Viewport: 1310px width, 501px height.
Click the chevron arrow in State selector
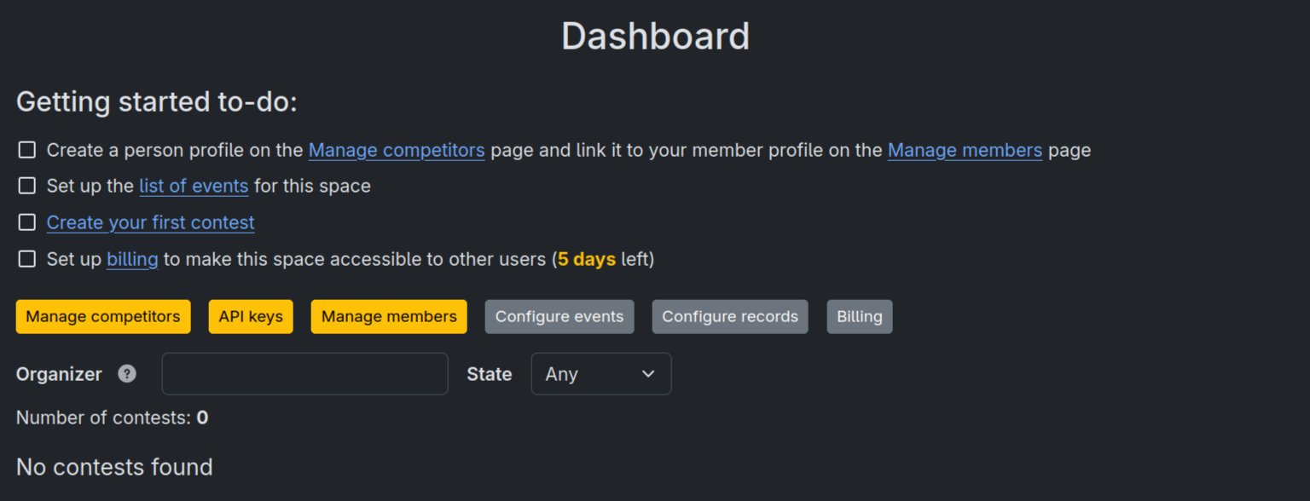pos(648,374)
